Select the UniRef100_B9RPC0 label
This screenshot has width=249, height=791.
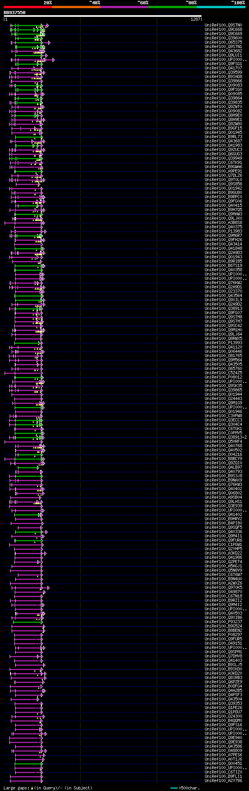pyautogui.click(x=223, y=197)
